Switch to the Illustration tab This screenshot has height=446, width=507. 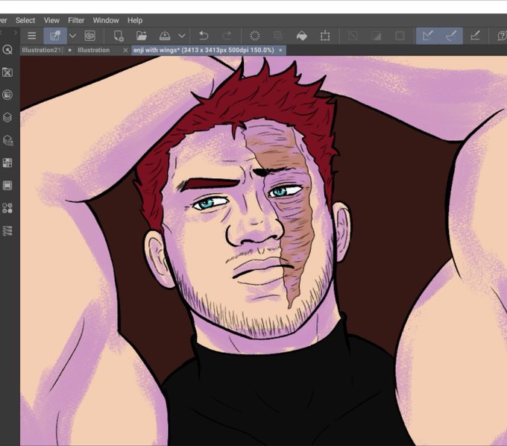[93, 50]
